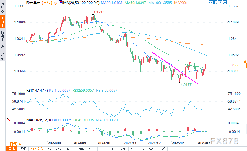The height and width of the screenshot is (151, 247).
Task: Click the magenta descending trendline
Action: coord(175,68)
